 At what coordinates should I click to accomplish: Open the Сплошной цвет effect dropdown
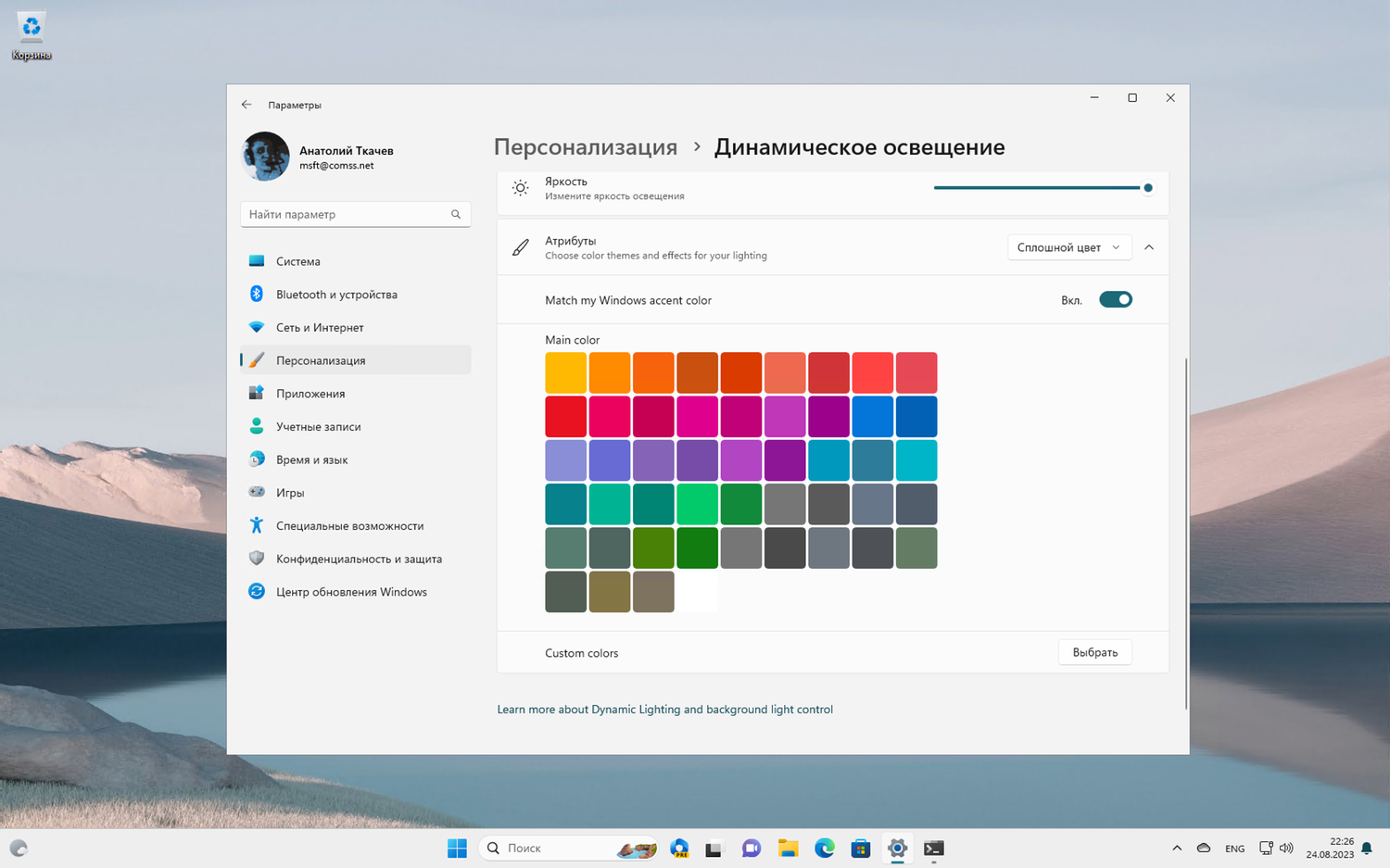click(1069, 247)
